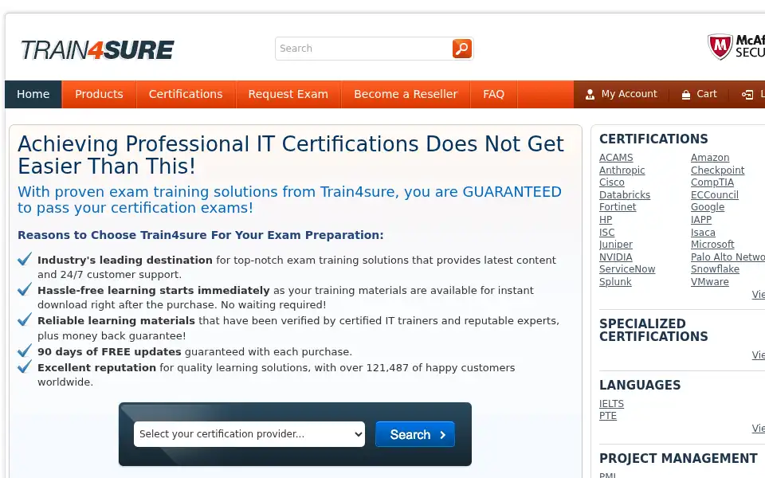This screenshot has width=765, height=478.
Task: Click the My Account person icon
Action: tap(590, 95)
